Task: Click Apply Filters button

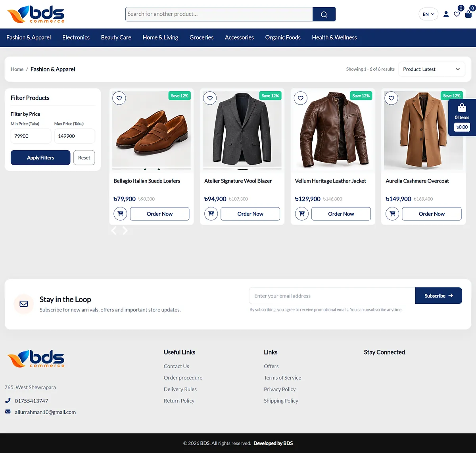Action: (40, 157)
